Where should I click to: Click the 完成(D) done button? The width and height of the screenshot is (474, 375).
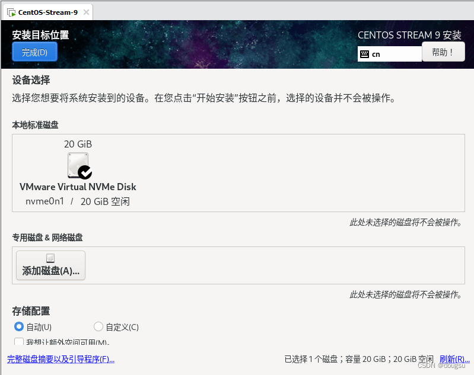(34, 52)
